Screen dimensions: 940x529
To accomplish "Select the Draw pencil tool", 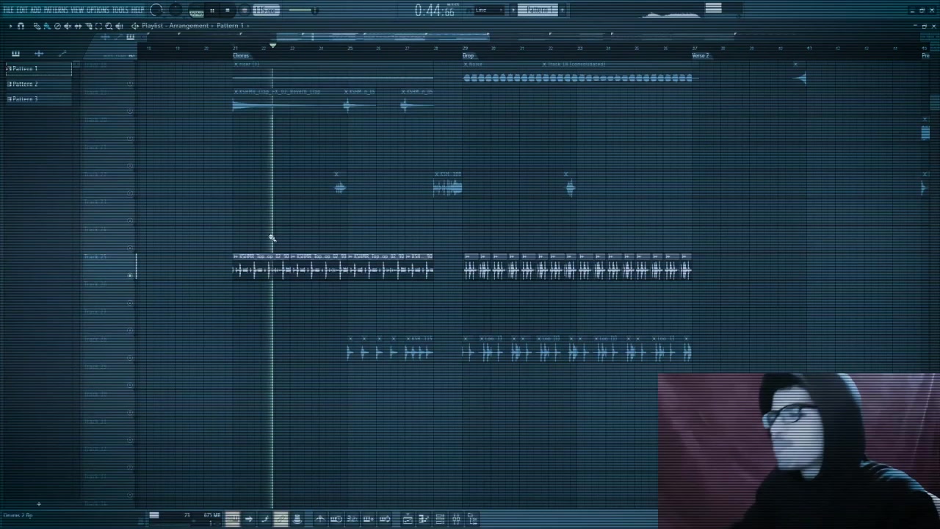I will 36,26.
